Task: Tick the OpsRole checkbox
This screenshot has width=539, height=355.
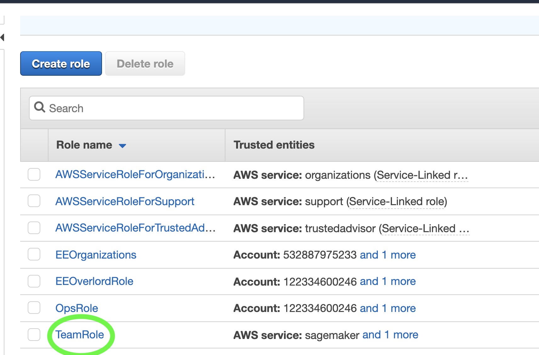Action: 34,308
